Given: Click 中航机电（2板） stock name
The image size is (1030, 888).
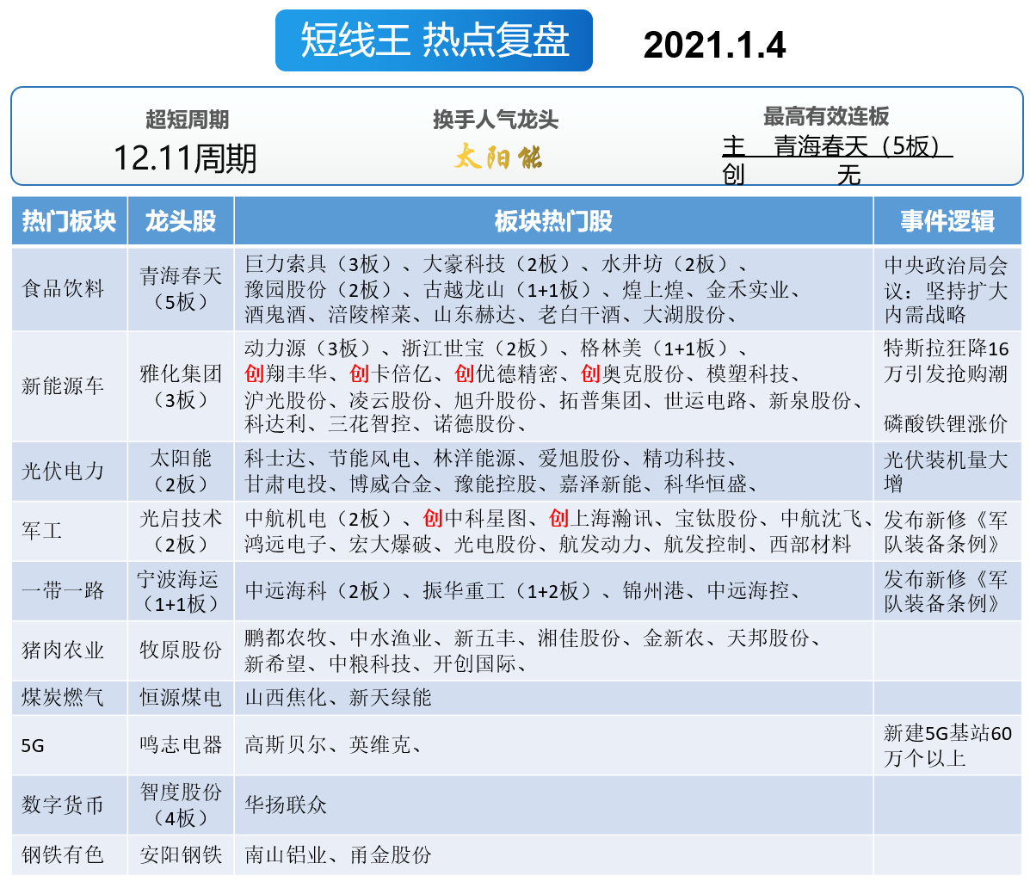Looking at the screenshot, I should pos(318,519).
